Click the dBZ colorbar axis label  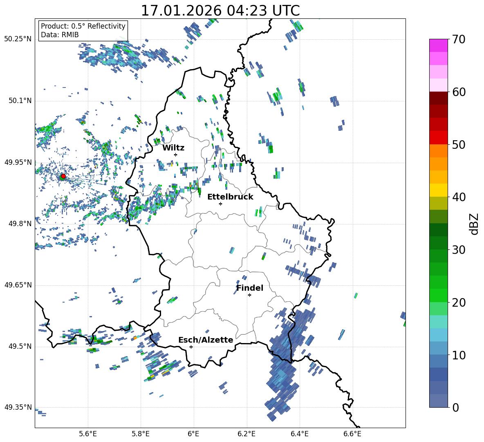tap(474, 224)
